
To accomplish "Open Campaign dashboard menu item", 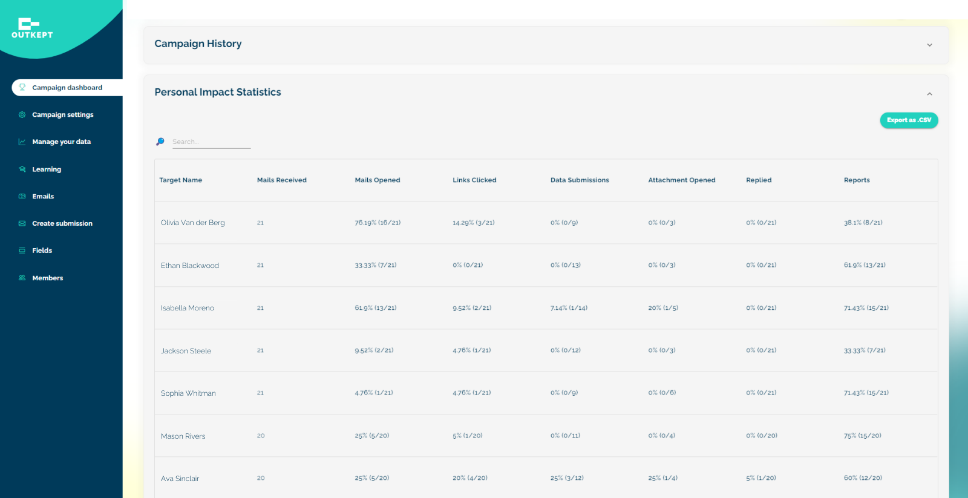I will point(67,87).
